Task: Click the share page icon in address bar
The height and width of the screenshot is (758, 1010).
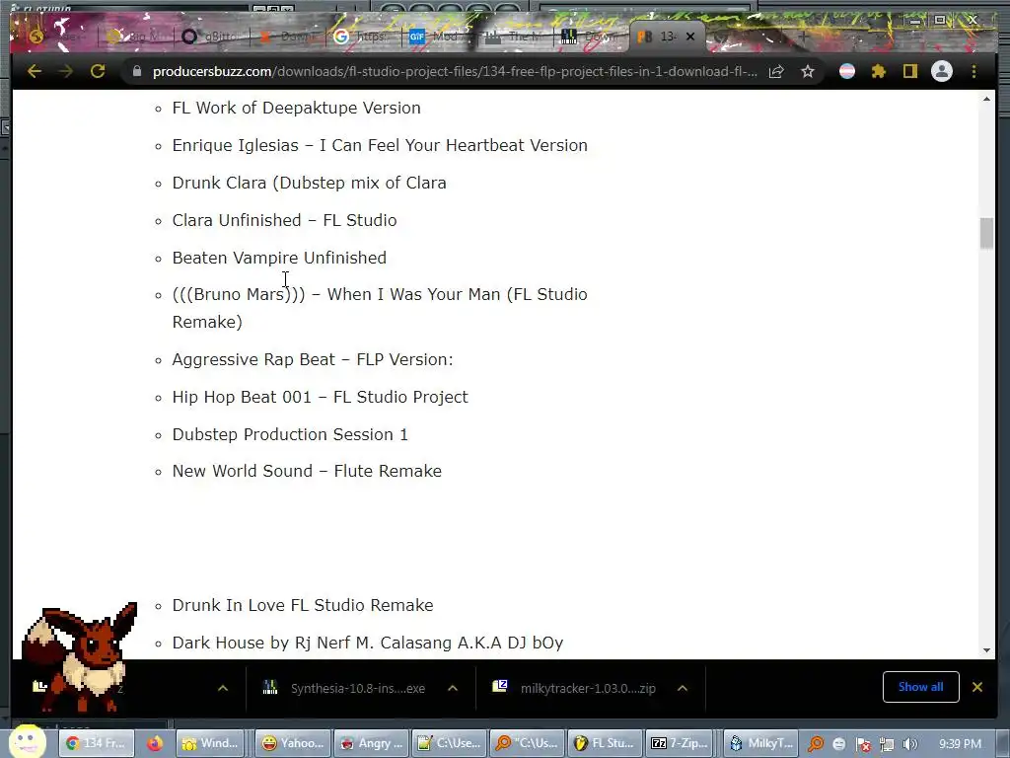Action: [x=776, y=71]
